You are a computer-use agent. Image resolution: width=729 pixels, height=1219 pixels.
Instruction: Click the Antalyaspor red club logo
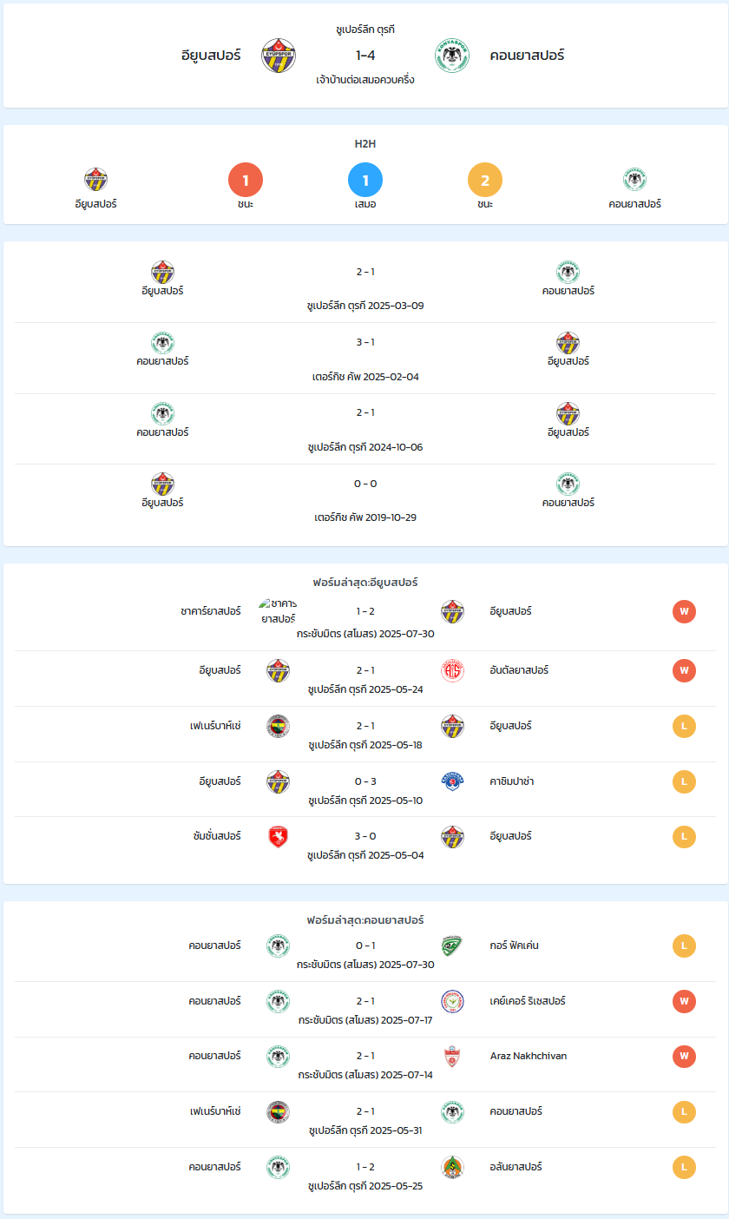452,670
